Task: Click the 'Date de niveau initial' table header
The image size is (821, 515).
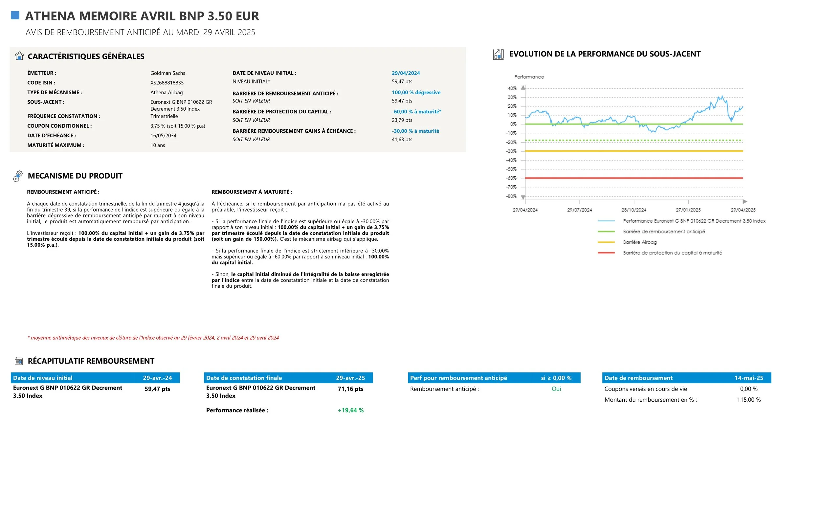Action: tap(43, 378)
